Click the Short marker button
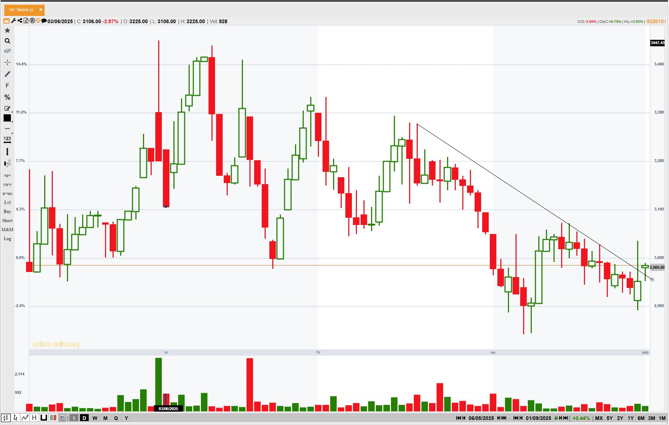This screenshot has height=425, width=669. click(x=7, y=221)
